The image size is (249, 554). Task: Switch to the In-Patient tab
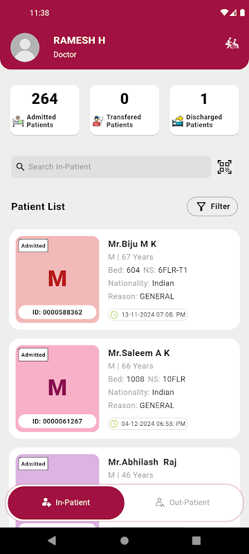66,503
